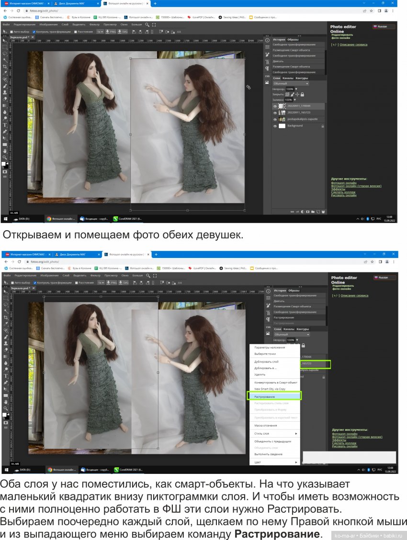
Task: Click the foreground/background color swatch in the upper toolbar
Action: pos(5,165)
